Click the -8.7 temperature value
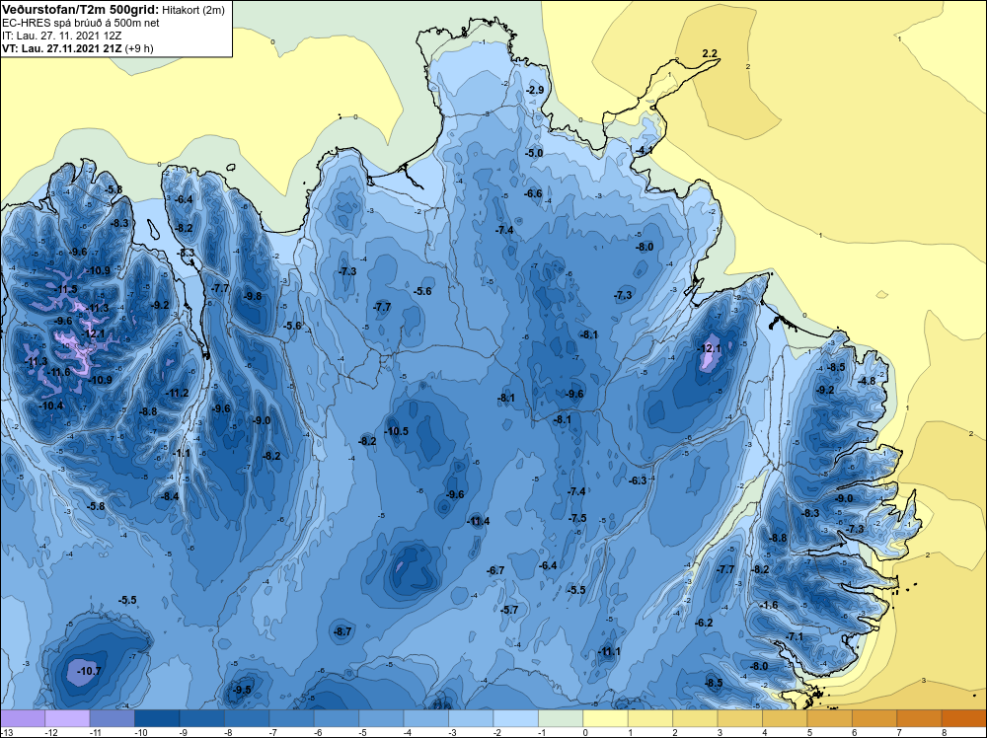Screen dimensions: 987x738 coord(342,631)
